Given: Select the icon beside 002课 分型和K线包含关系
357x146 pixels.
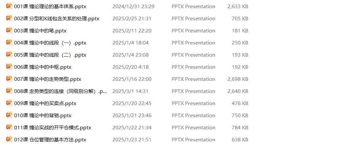Looking at the screenshot, I should [9, 18].
